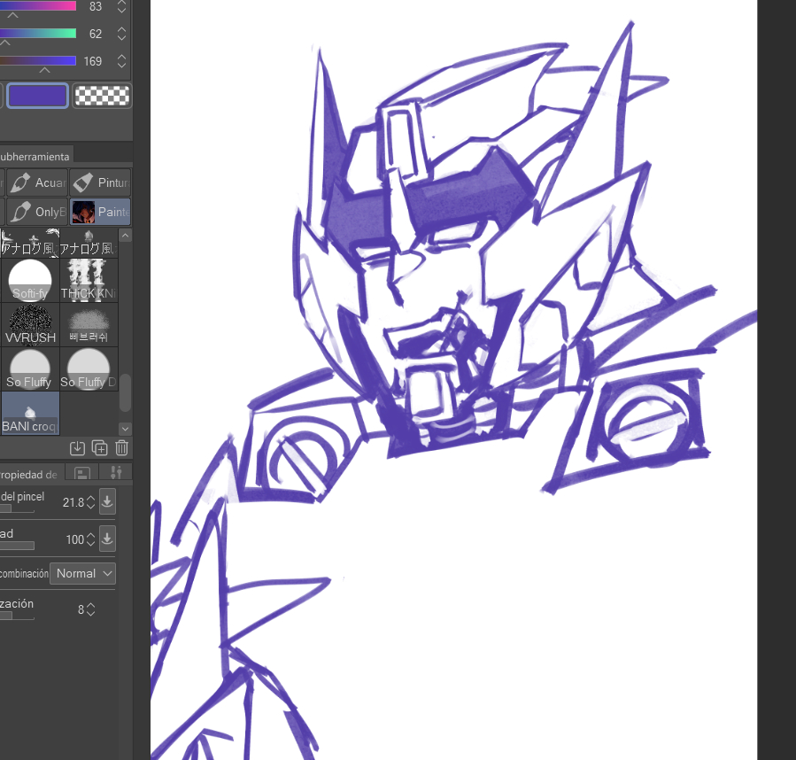The width and height of the screenshot is (796, 760).
Task: Open brush size pressure settings button
Action: click(107, 502)
